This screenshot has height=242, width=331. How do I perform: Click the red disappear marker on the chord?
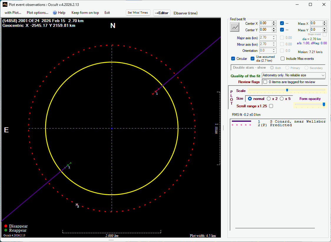coord(155,92)
